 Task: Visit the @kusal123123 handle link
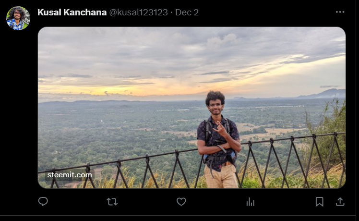coord(139,12)
